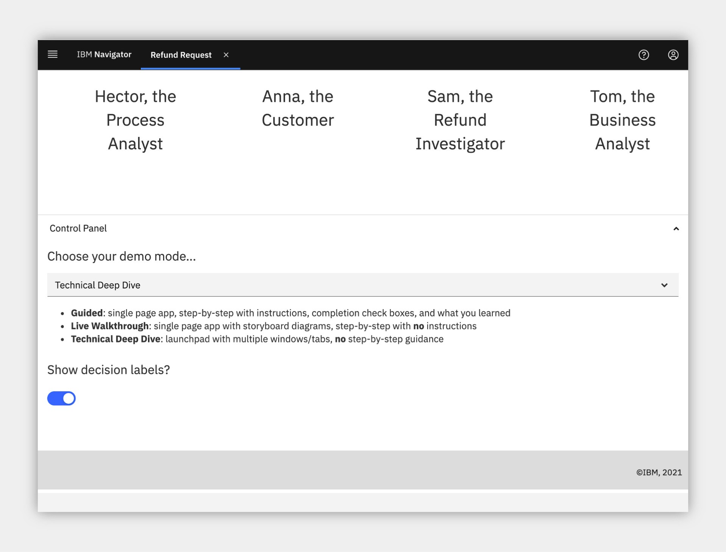
Task: Click the ©IBM, 2021 footer text
Action: pos(659,472)
